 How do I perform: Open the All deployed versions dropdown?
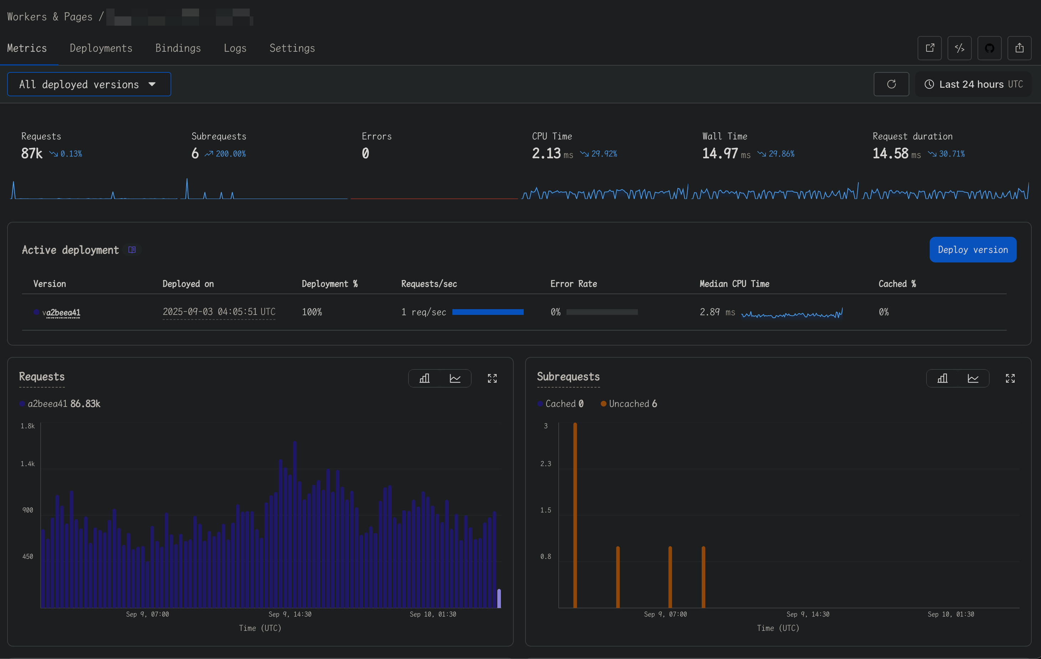pos(89,84)
